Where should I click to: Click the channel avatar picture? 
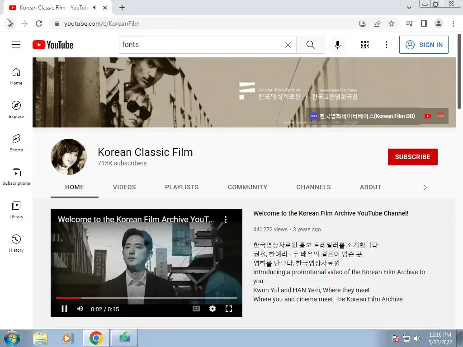(69, 157)
